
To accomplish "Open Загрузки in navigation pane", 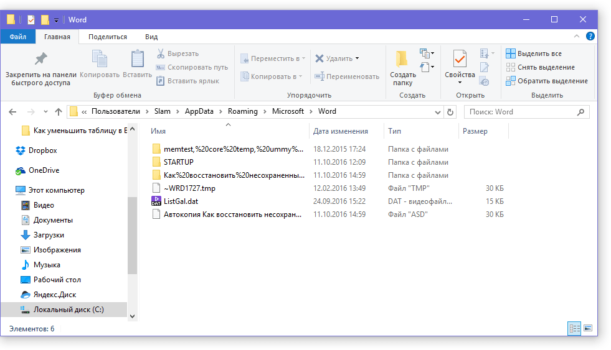I will click(42, 235).
